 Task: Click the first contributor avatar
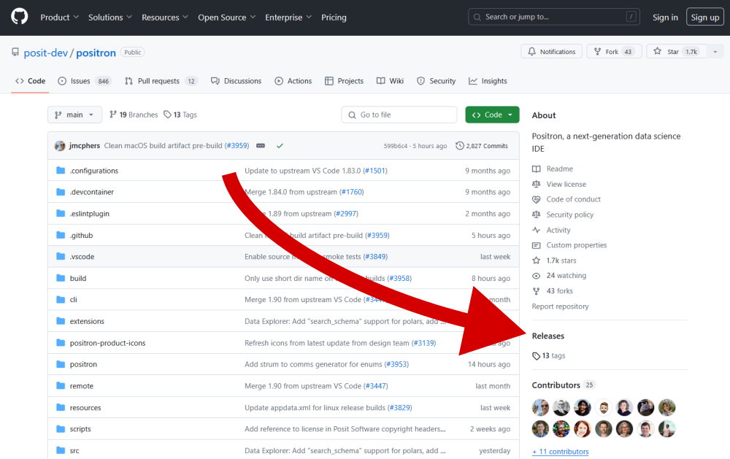pyautogui.click(x=540, y=407)
